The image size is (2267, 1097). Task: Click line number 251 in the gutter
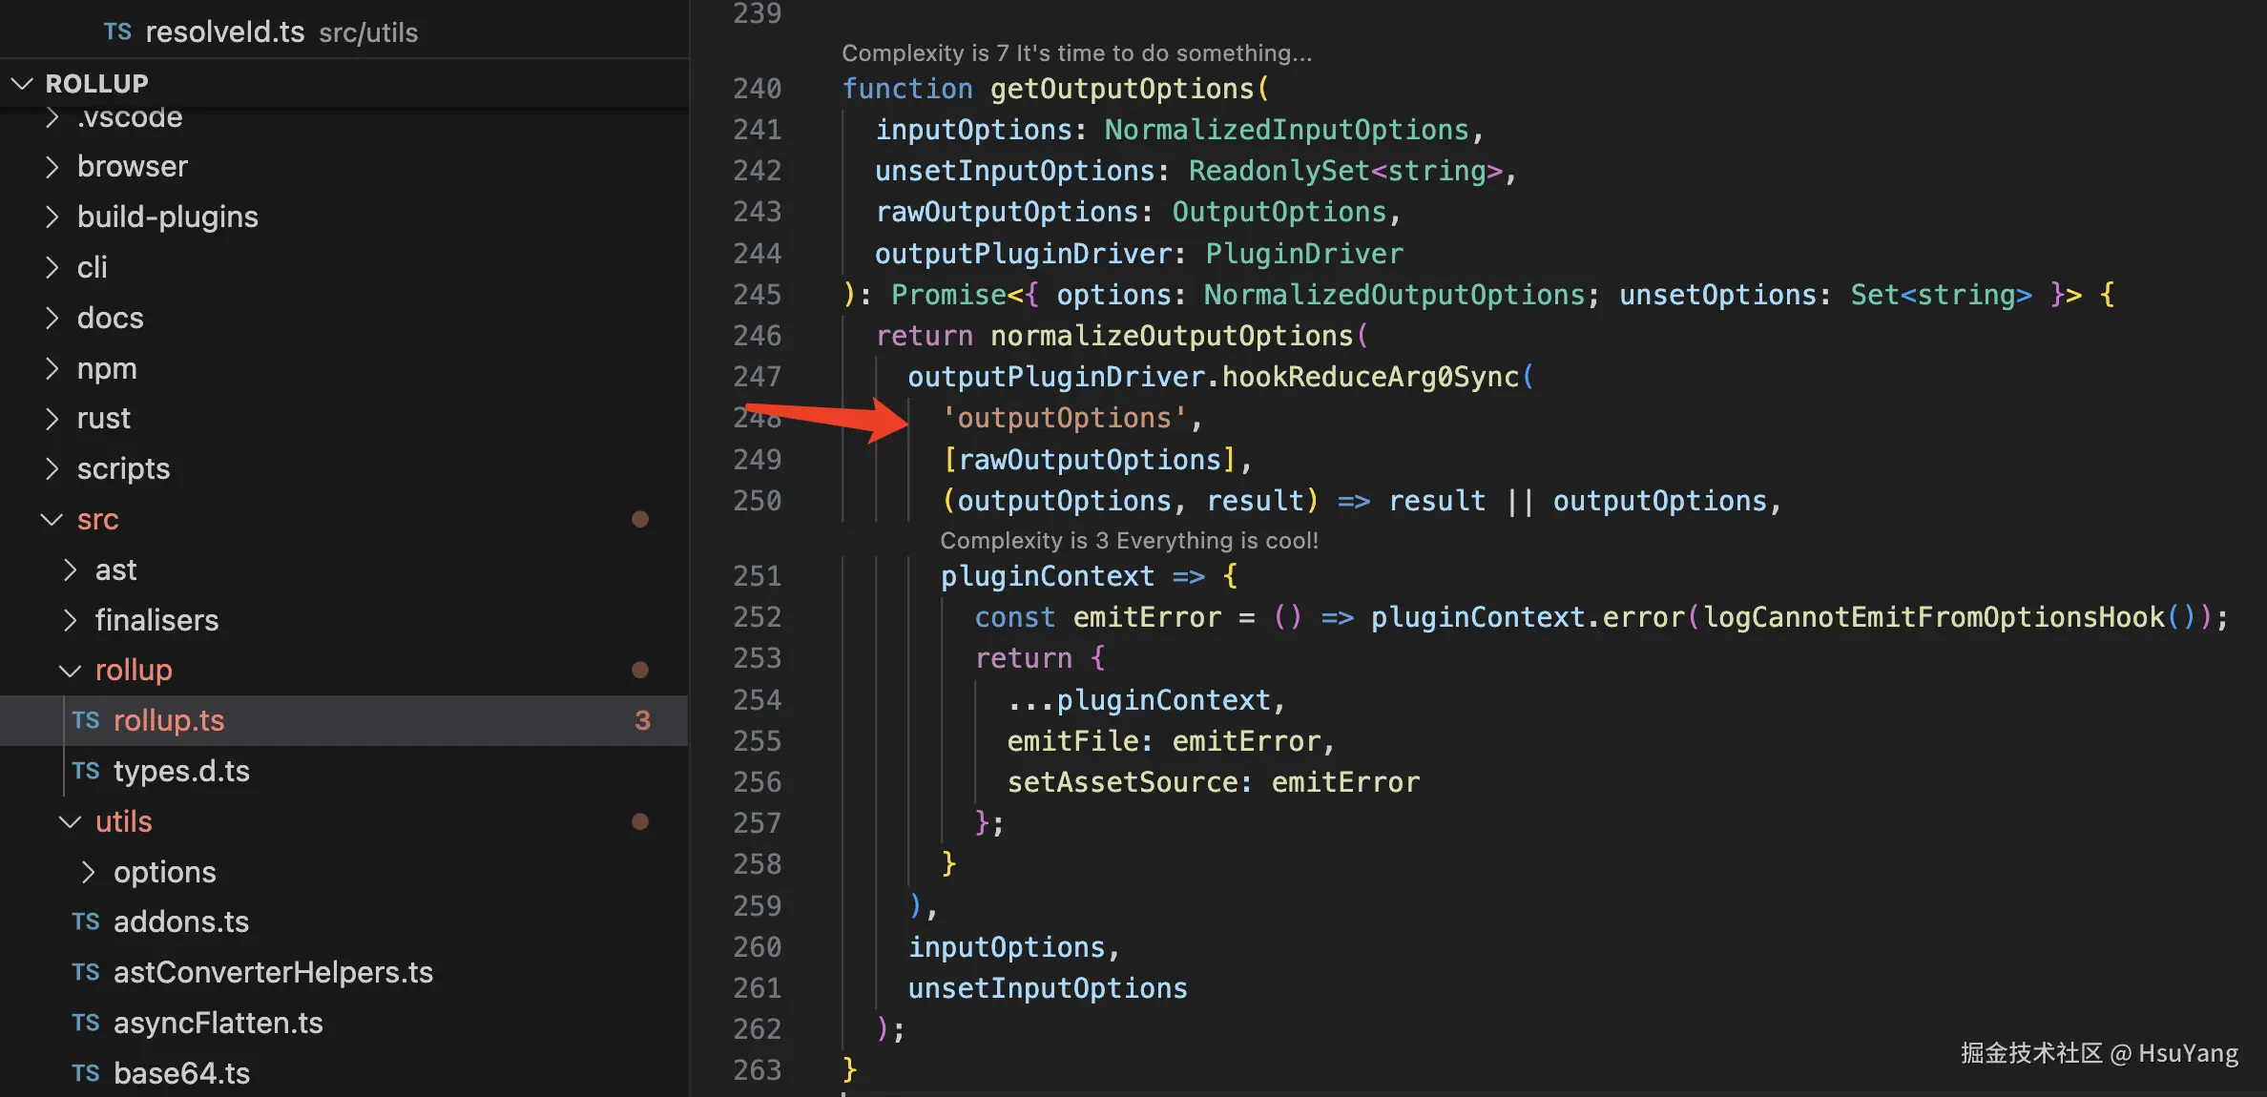(757, 576)
